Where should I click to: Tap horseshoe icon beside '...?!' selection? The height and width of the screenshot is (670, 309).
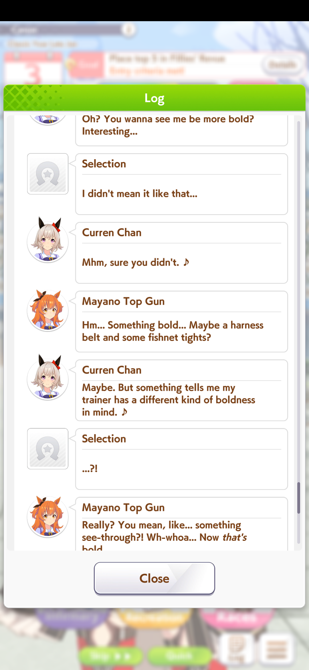click(48, 449)
